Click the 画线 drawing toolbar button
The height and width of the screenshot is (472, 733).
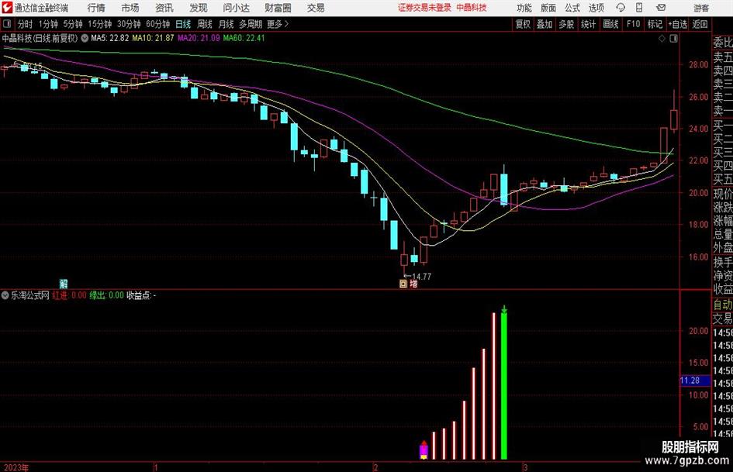coord(610,24)
